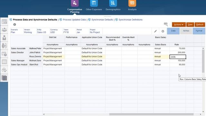
Task: Switch to the Data tab
Action: point(173,31)
